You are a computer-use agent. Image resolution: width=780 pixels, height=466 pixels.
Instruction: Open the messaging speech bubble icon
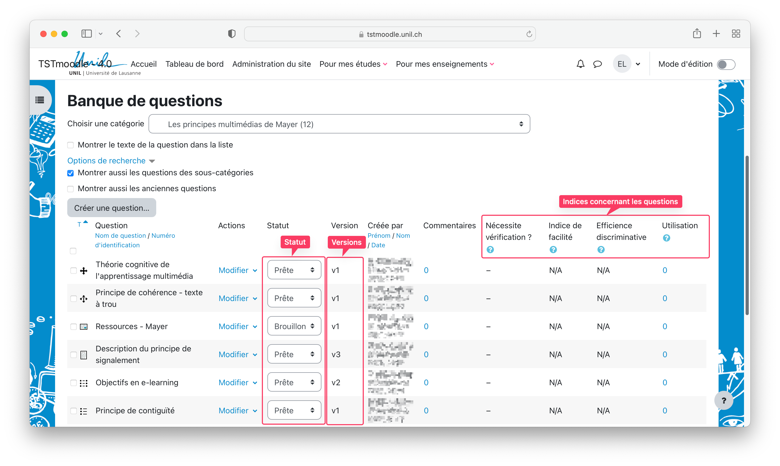click(x=597, y=64)
